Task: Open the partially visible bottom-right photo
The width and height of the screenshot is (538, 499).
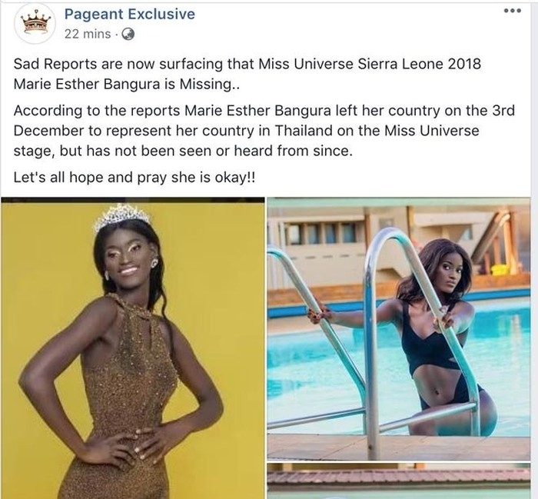Action: coord(399,481)
